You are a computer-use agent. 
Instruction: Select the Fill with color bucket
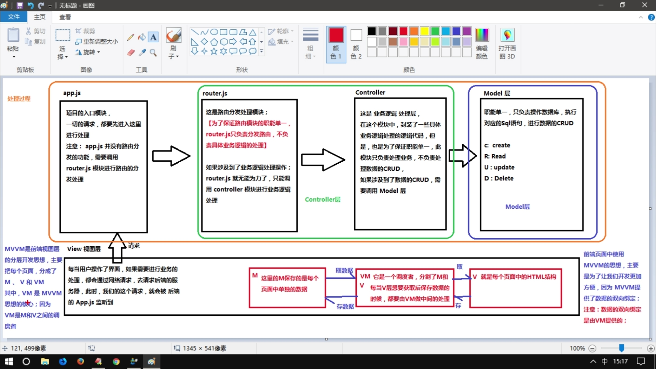[142, 37]
